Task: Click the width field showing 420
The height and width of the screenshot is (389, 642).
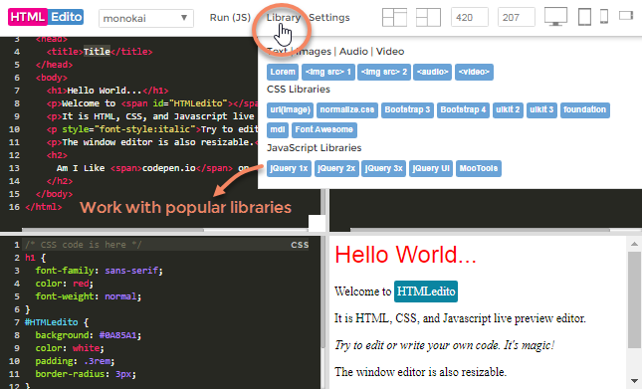Action: pyautogui.click(x=470, y=18)
